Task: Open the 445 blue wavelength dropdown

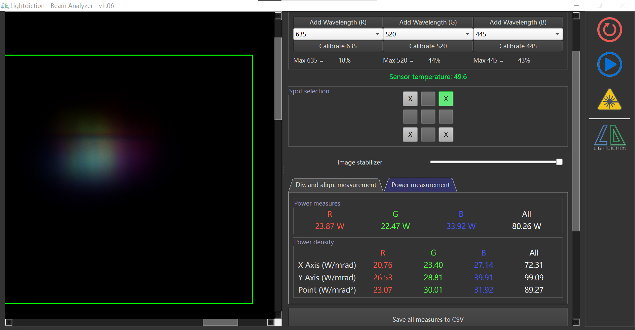Action: (557, 34)
